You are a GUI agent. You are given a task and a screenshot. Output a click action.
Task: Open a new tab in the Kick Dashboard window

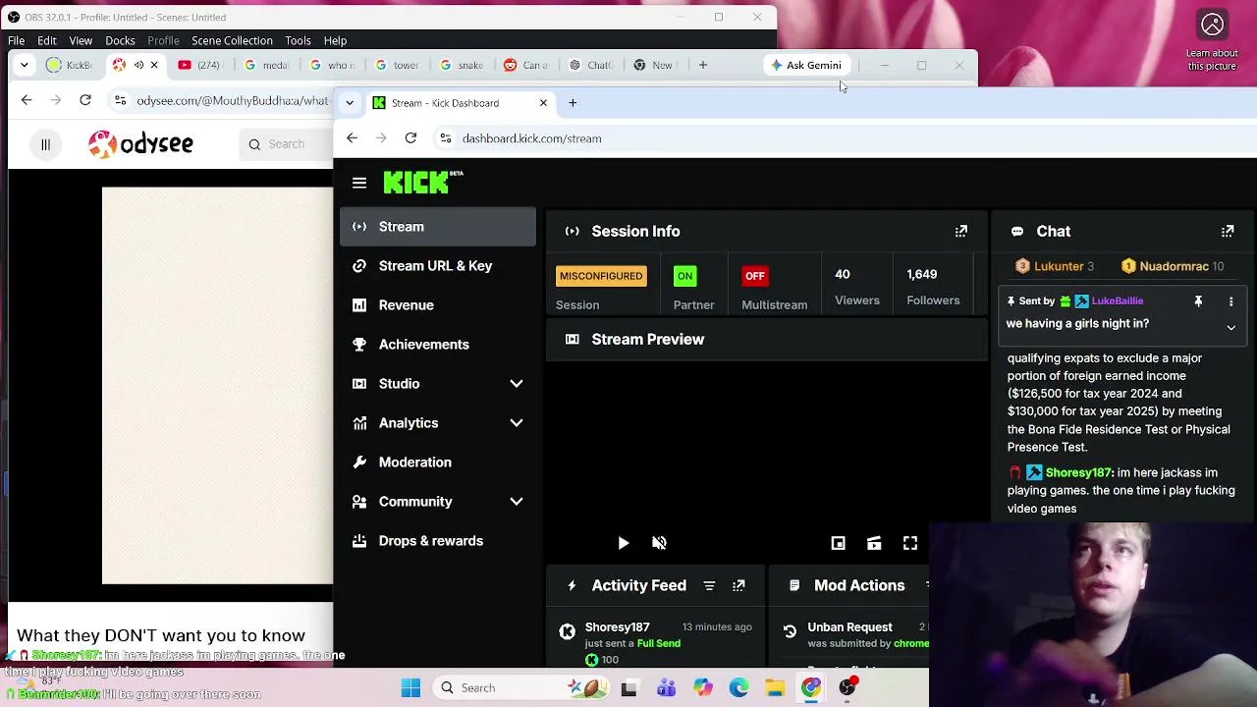coord(573,103)
